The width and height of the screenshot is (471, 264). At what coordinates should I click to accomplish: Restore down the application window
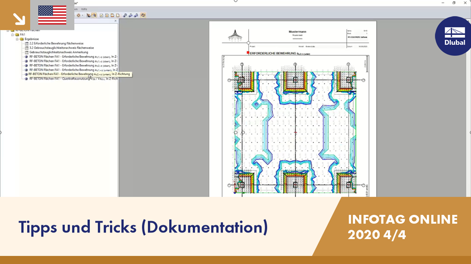pyautogui.click(x=454, y=3)
